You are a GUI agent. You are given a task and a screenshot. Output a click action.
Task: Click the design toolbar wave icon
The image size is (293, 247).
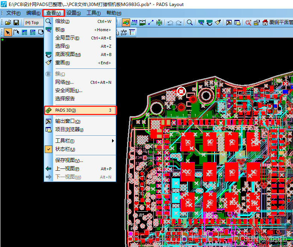(134, 23)
